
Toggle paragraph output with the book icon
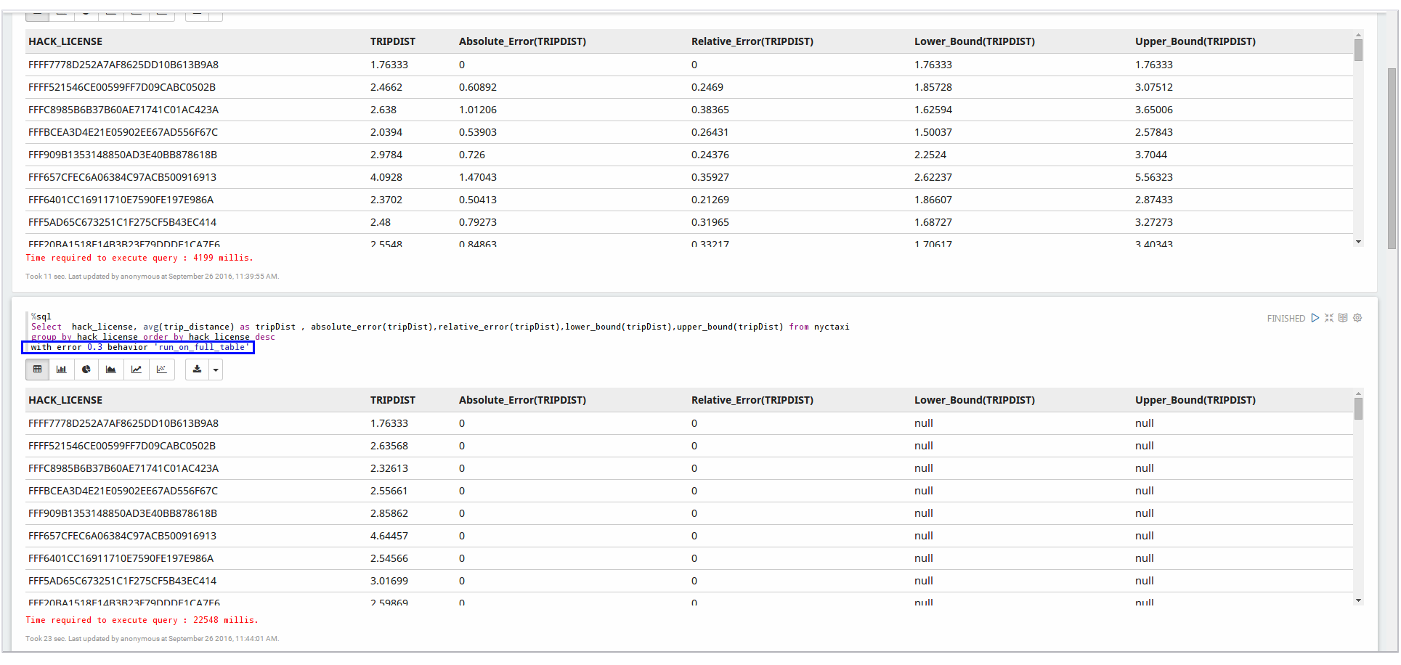point(1343,318)
